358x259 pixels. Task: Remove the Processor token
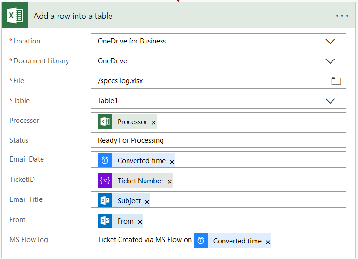[153, 122]
